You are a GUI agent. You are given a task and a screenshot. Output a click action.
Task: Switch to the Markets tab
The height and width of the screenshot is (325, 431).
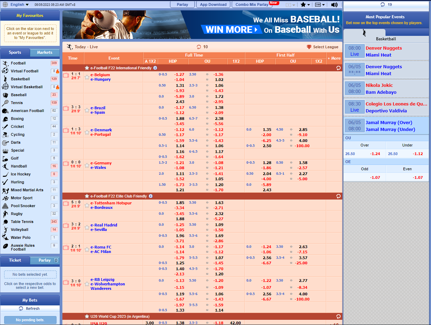click(45, 53)
